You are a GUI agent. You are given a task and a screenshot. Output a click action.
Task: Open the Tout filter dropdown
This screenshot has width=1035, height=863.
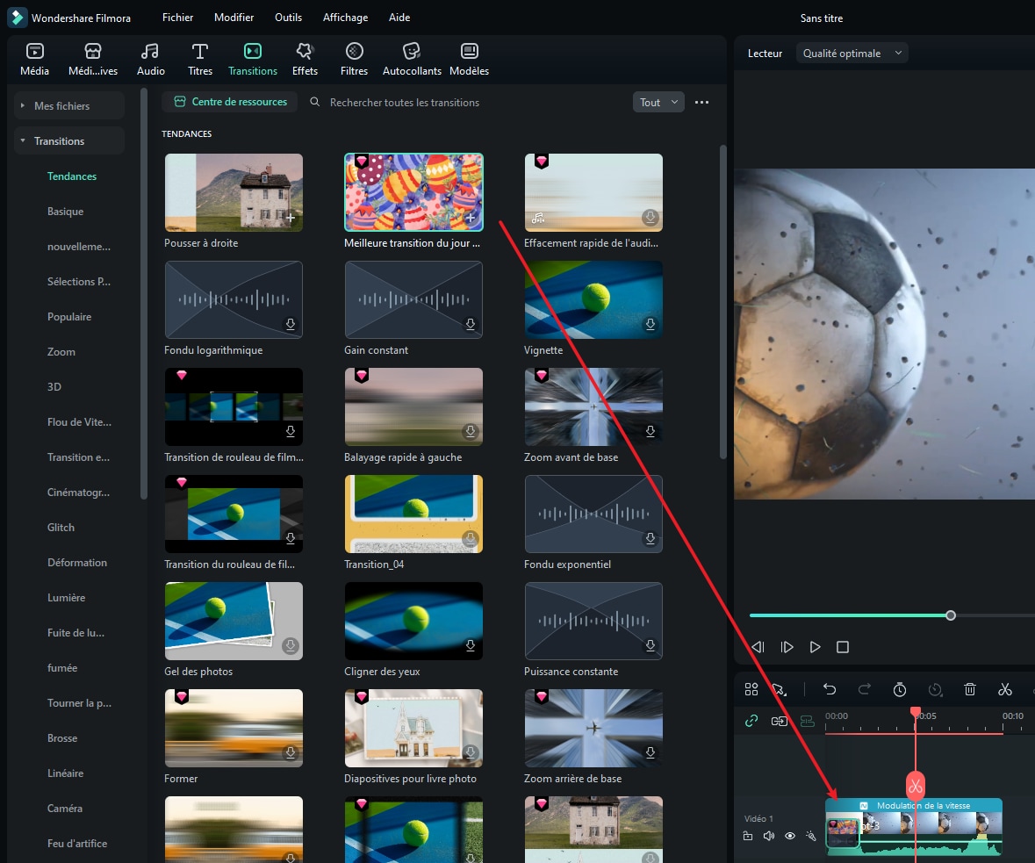tap(658, 102)
